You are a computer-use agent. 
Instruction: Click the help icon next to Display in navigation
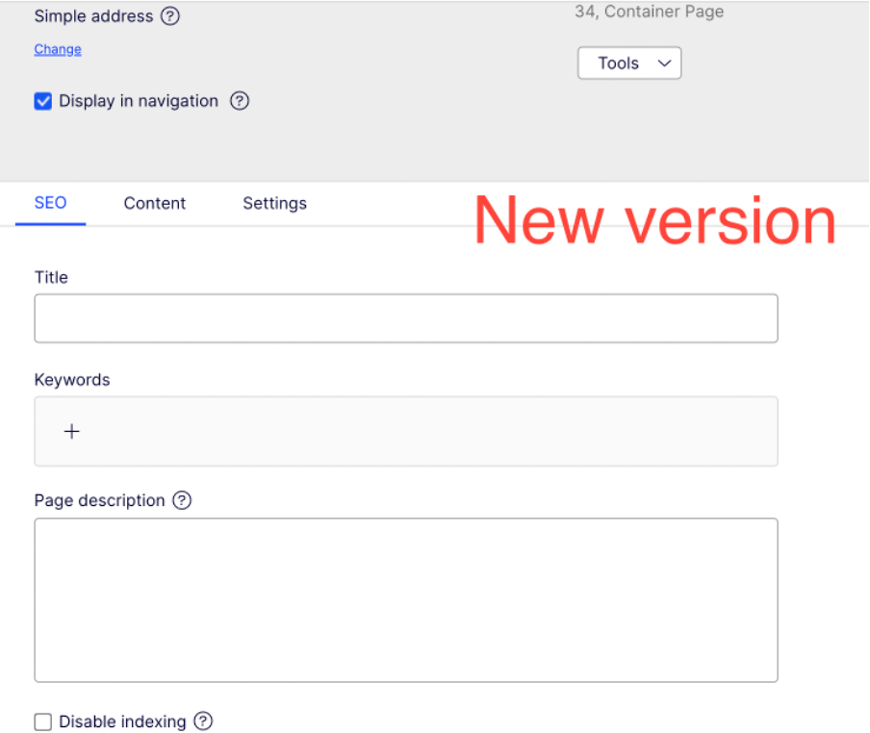pyautogui.click(x=240, y=101)
